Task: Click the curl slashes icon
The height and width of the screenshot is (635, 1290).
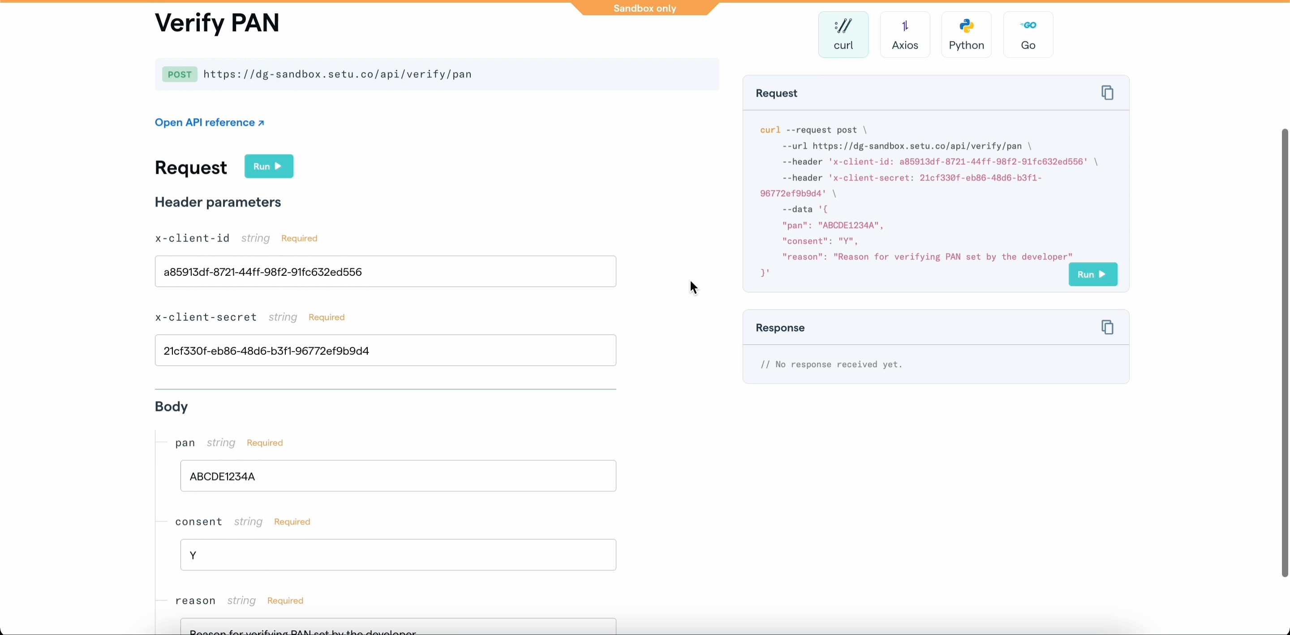Action: pyautogui.click(x=843, y=26)
